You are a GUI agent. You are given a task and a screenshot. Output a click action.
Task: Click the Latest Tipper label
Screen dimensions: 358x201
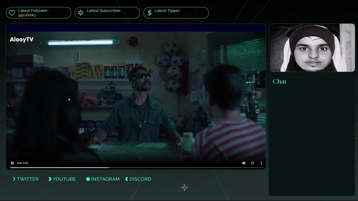coord(168,11)
